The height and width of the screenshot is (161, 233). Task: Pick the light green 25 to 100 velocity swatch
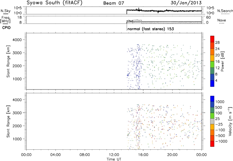(x=212, y=116)
